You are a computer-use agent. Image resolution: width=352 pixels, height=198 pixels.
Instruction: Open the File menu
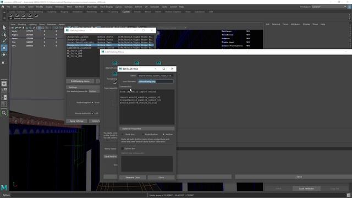tap(8, 7)
